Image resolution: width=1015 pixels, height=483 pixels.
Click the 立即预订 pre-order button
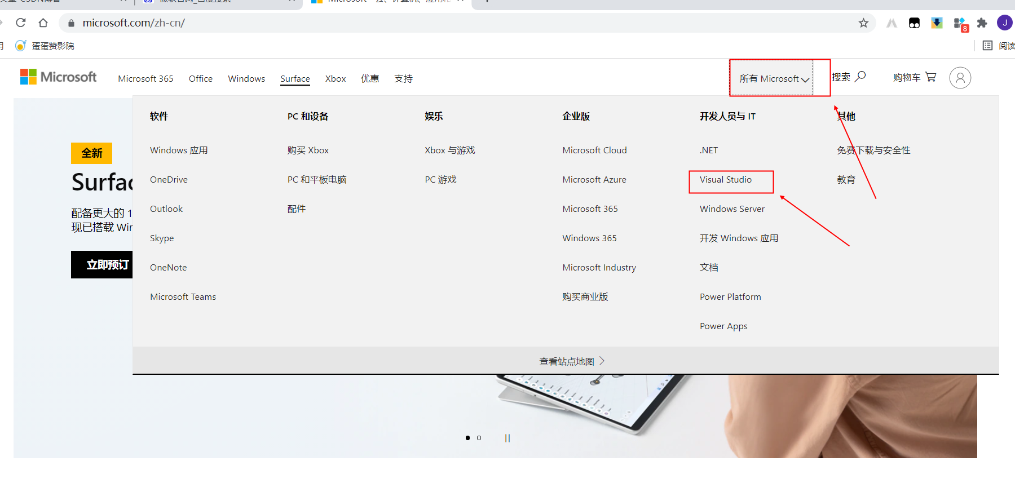pyautogui.click(x=102, y=264)
